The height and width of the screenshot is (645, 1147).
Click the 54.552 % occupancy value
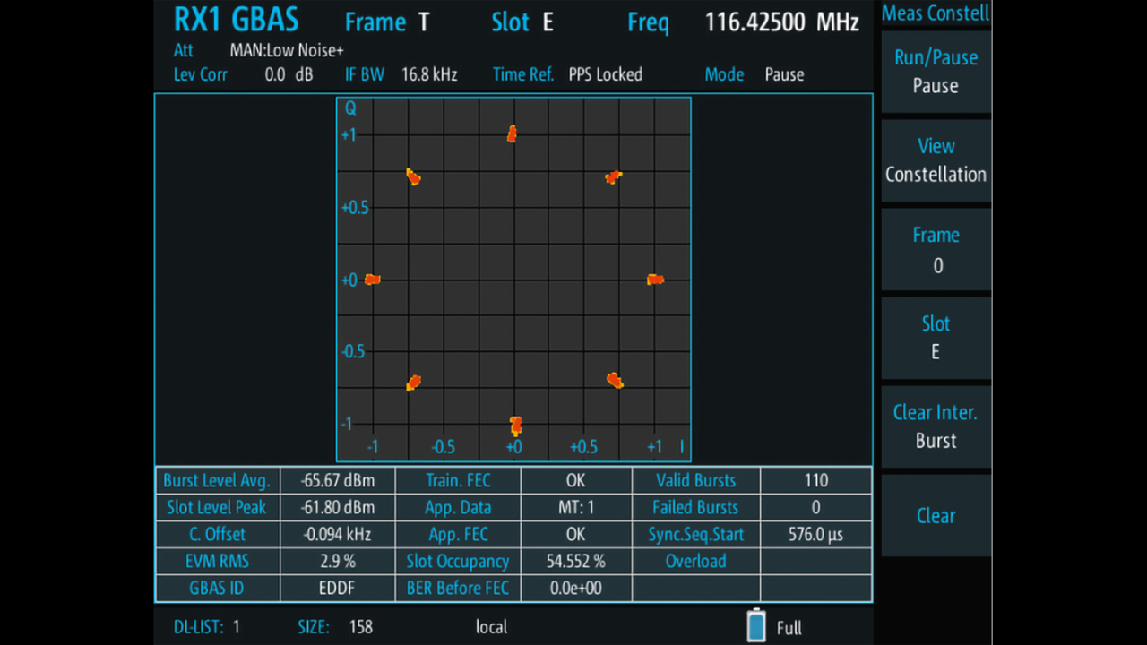[576, 561]
